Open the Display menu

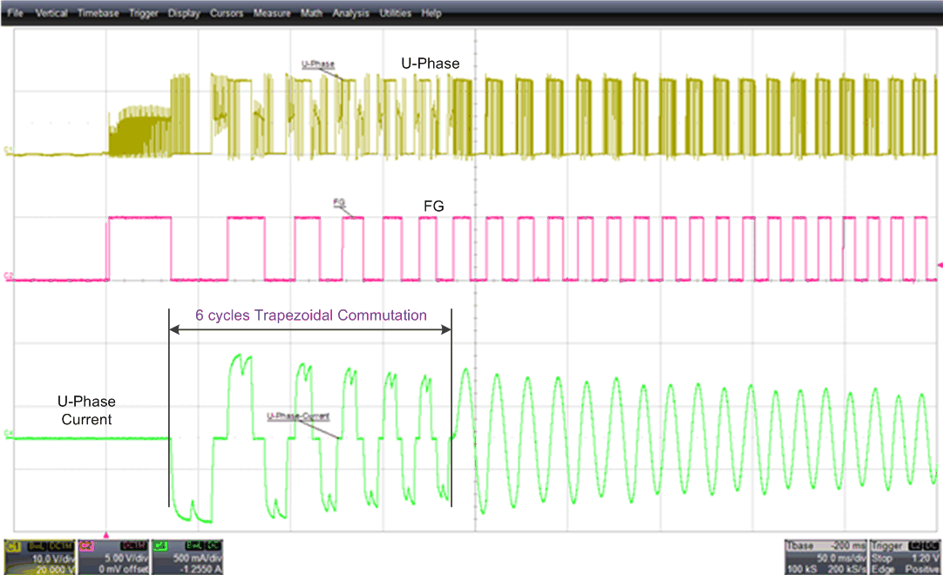click(x=183, y=14)
